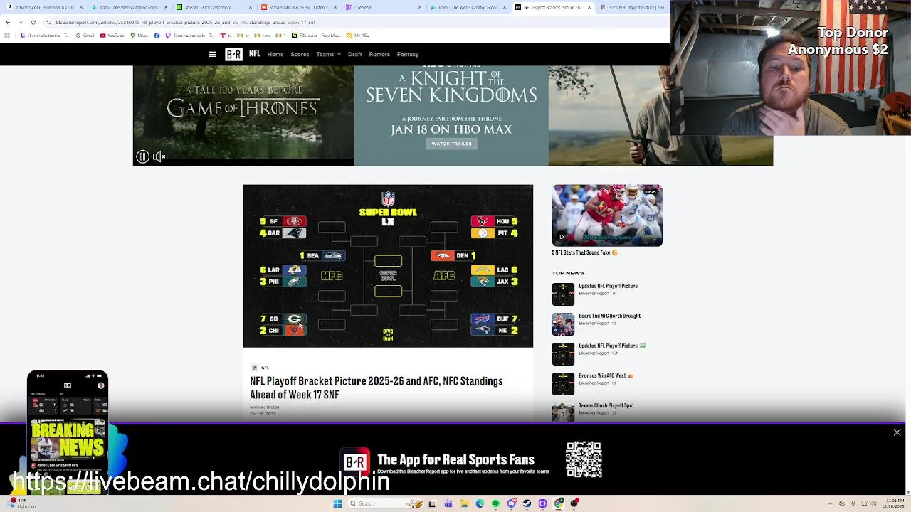Open the Draft nav item
Image resolution: width=911 pixels, height=512 pixels.
[x=355, y=54]
